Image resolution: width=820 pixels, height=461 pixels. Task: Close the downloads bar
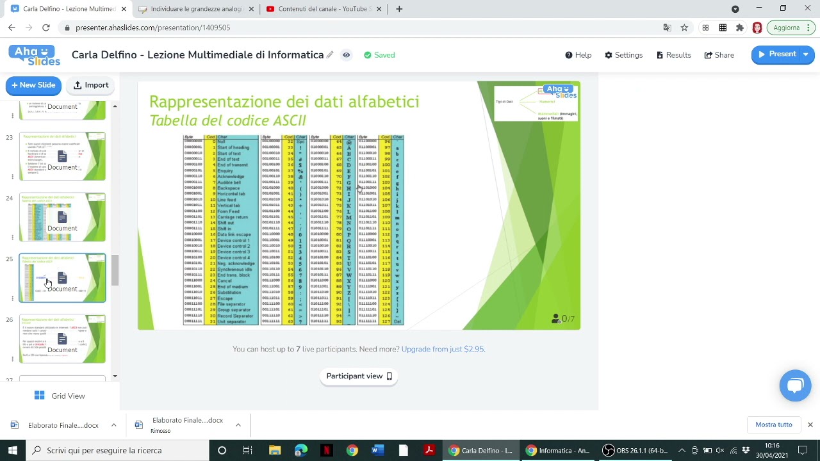pyautogui.click(x=810, y=425)
